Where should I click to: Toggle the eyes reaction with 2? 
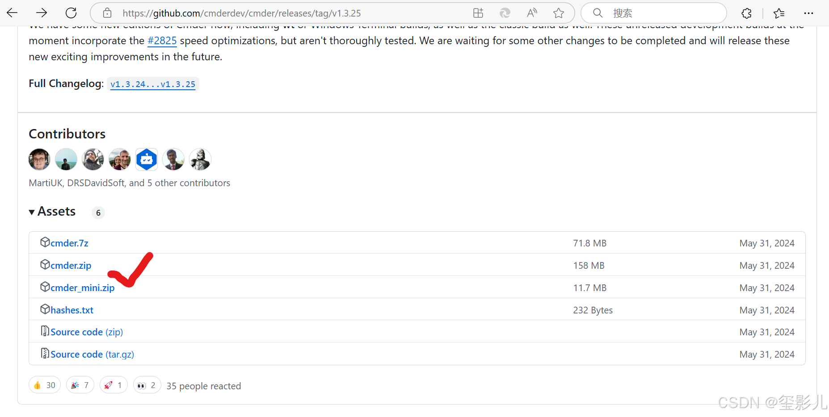pos(147,385)
